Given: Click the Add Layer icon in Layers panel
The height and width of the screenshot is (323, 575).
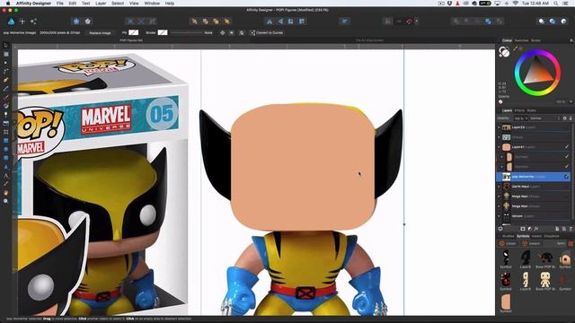Looking at the screenshot, I should click(x=557, y=229).
